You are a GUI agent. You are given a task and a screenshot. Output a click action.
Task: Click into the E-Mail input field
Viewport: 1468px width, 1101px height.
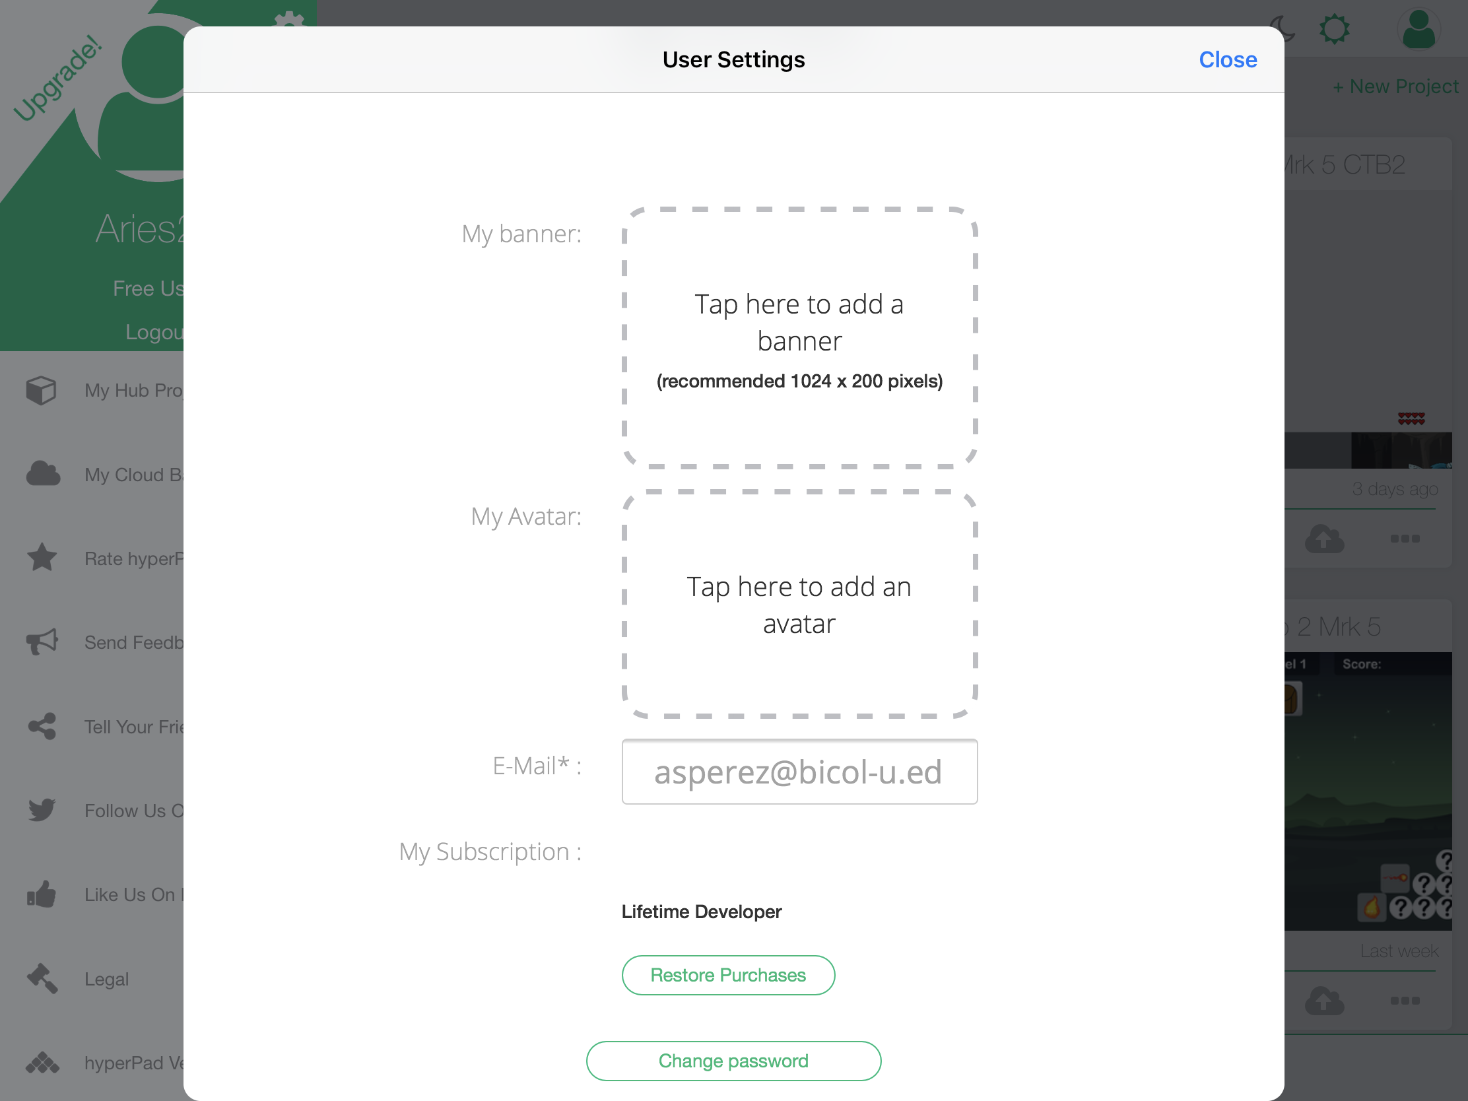tap(799, 771)
